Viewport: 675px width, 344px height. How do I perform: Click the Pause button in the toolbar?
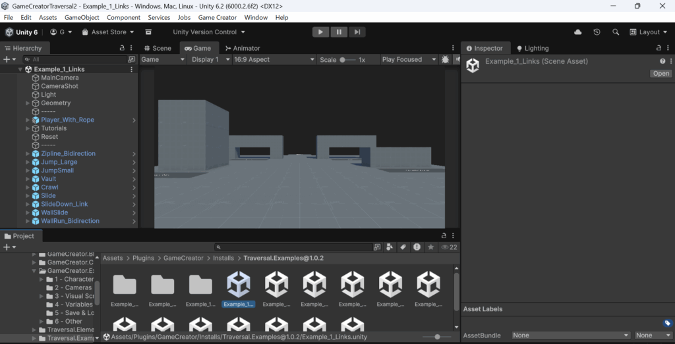[339, 32]
